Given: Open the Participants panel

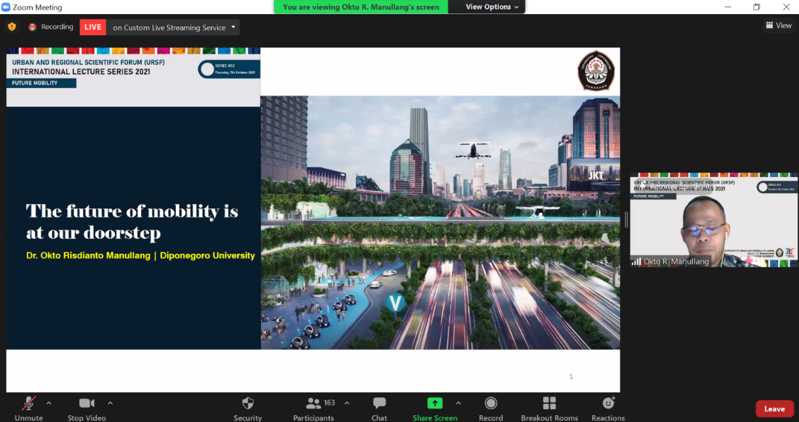Looking at the screenshot, I should coord(313,403).
